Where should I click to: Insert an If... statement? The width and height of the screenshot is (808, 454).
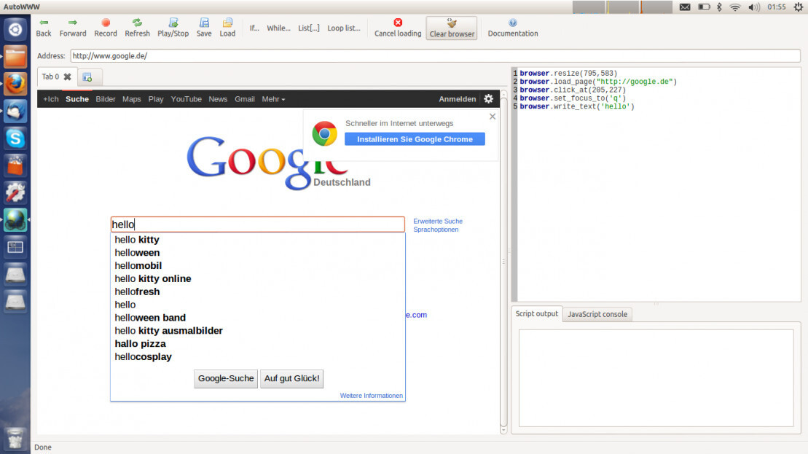point(254,28)
